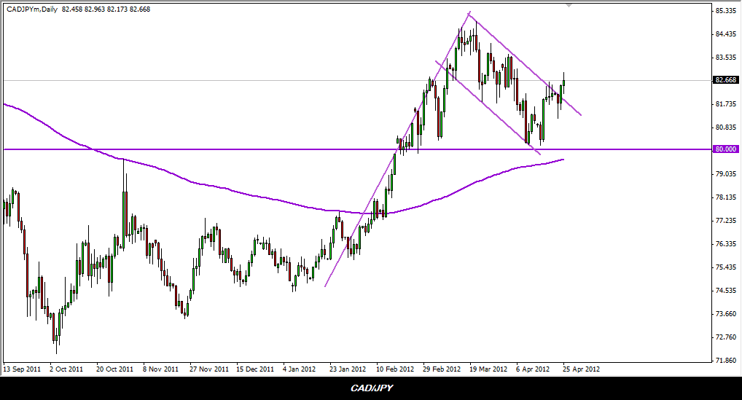
Task: Click the current price label 82.668
Action: (x=725, y=80)
